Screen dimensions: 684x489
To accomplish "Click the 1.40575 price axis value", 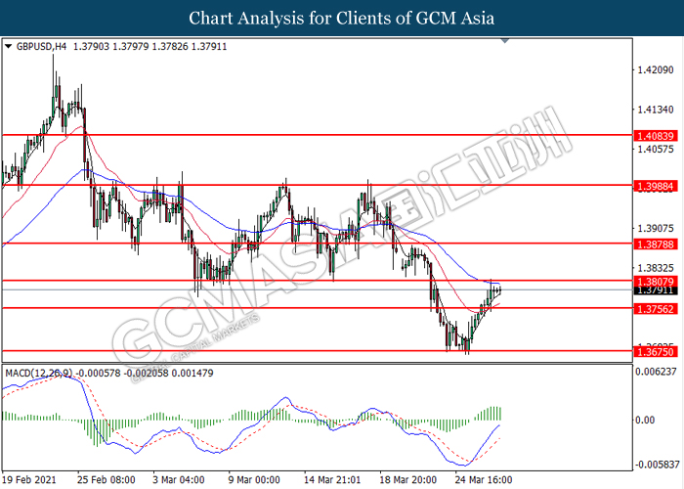I will click(656, 150).
